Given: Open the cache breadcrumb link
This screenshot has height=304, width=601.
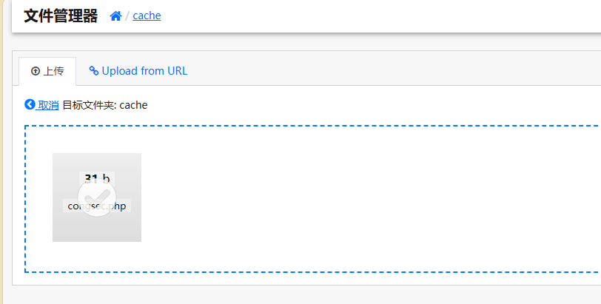Looking at the screenshot, I should pyautogui.click(x=147, y=16).
